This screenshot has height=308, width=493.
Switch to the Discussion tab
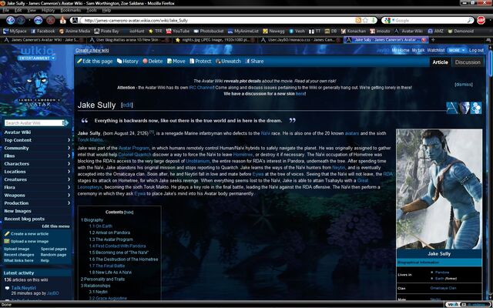[x=468, y=62]
